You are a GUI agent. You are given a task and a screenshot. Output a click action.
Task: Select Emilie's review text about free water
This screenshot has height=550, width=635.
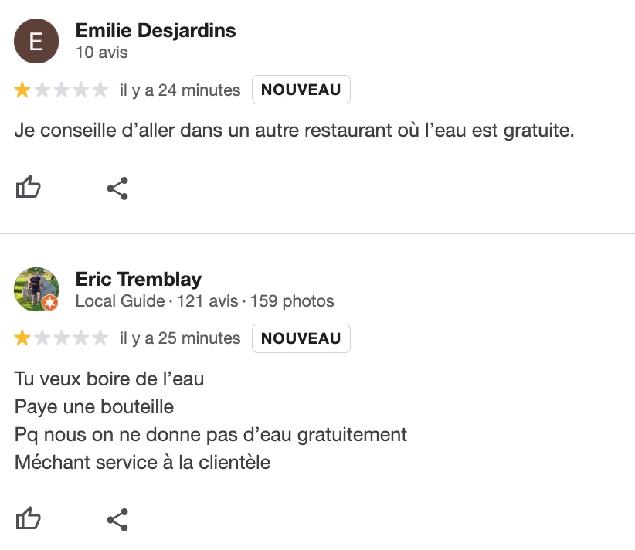tap(294, 131)
